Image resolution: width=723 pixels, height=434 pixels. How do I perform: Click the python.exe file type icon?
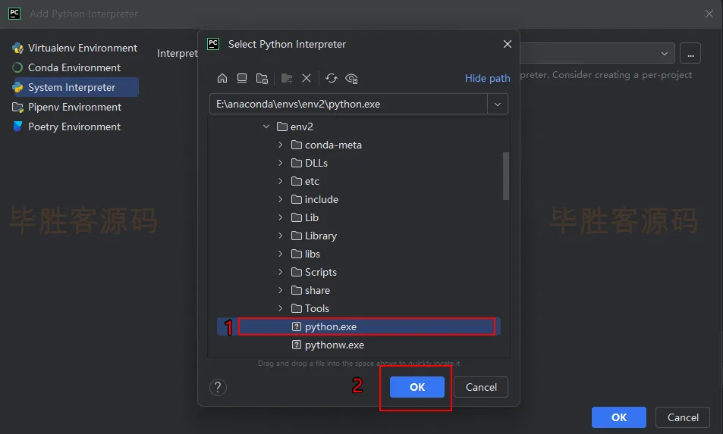[x=297, y=326]
